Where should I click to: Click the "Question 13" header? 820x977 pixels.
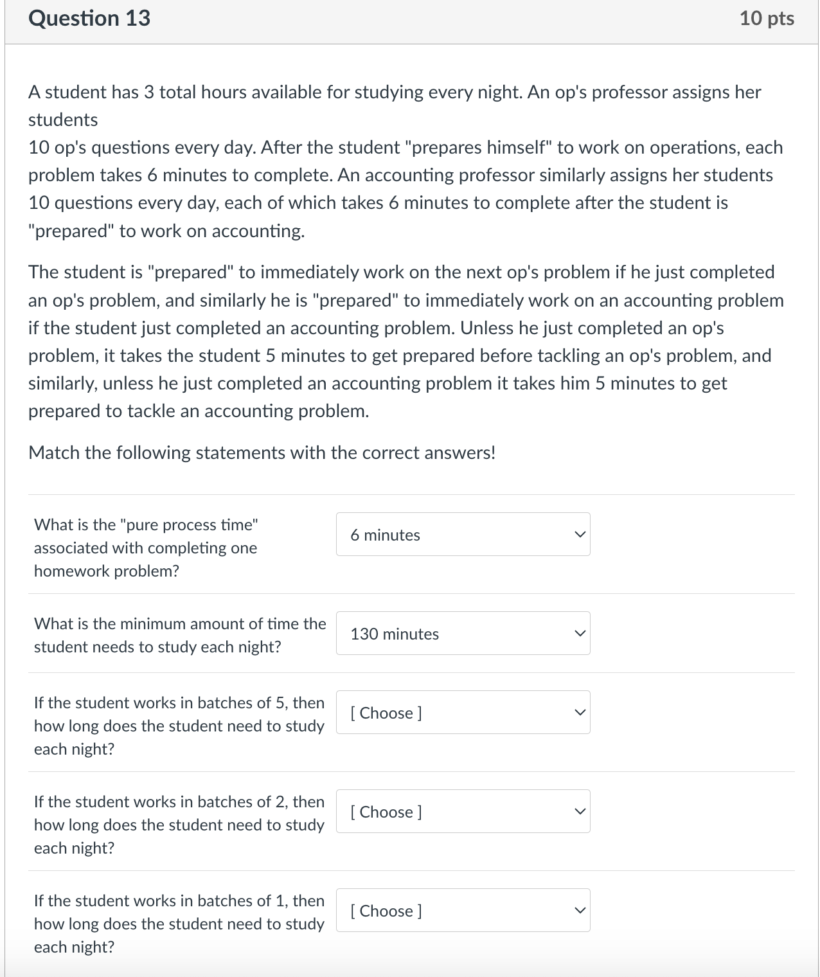pos(89,18)
